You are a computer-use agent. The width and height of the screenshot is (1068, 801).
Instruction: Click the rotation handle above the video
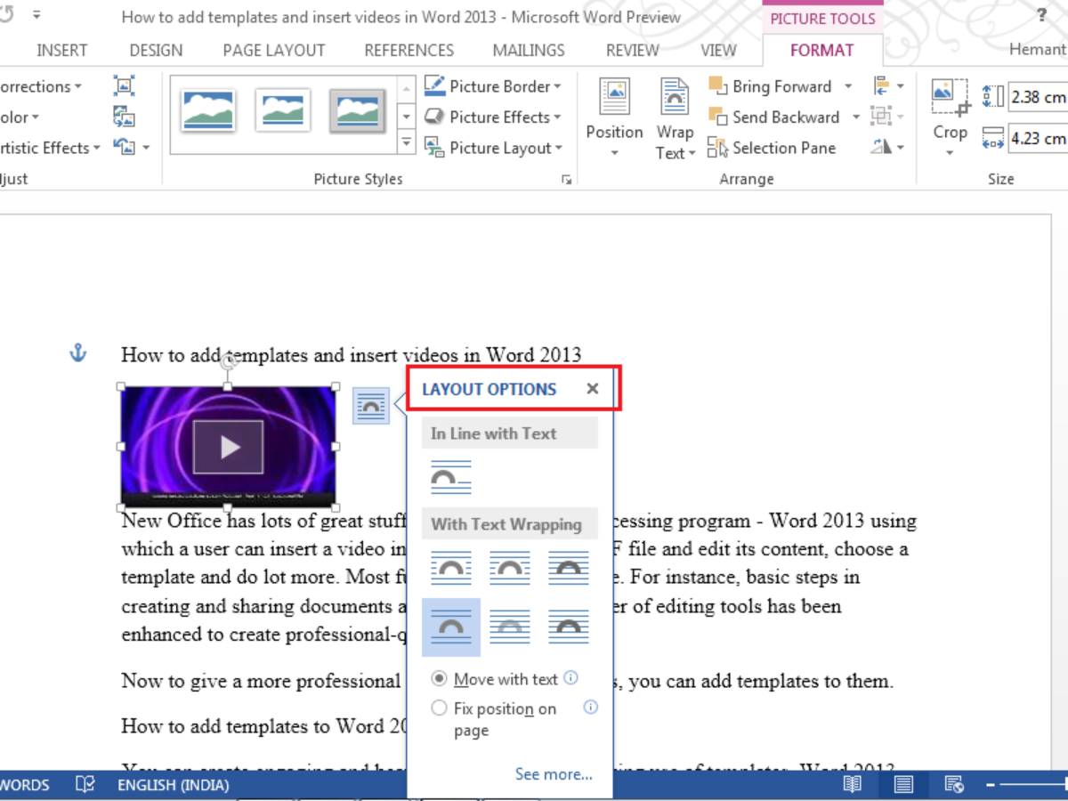click(x=229, y=361)
